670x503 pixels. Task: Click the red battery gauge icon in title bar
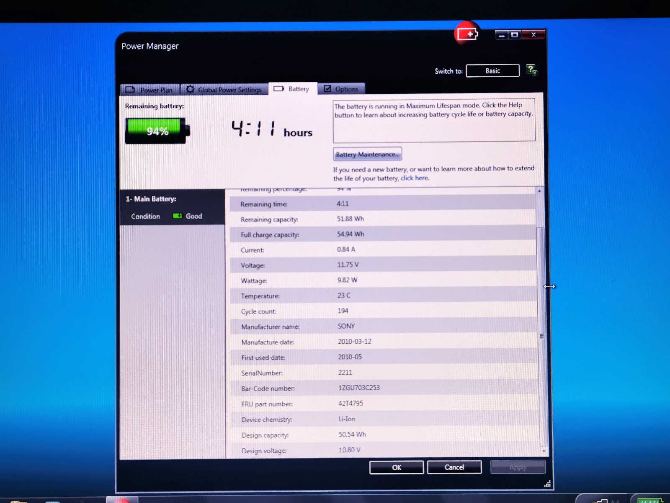tap(467, 34)
